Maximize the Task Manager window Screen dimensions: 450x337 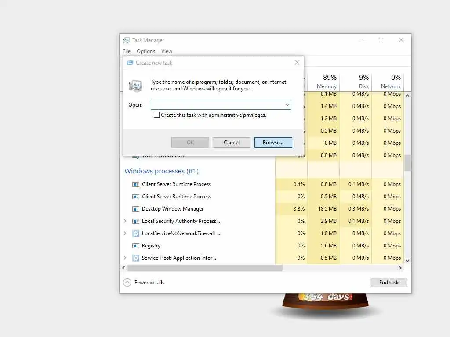381,40
